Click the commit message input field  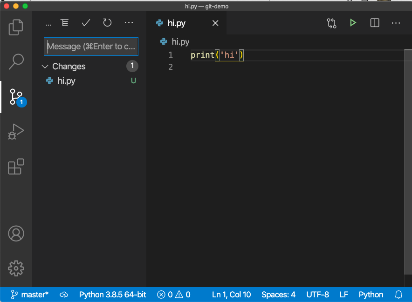(x=91, y=47)
